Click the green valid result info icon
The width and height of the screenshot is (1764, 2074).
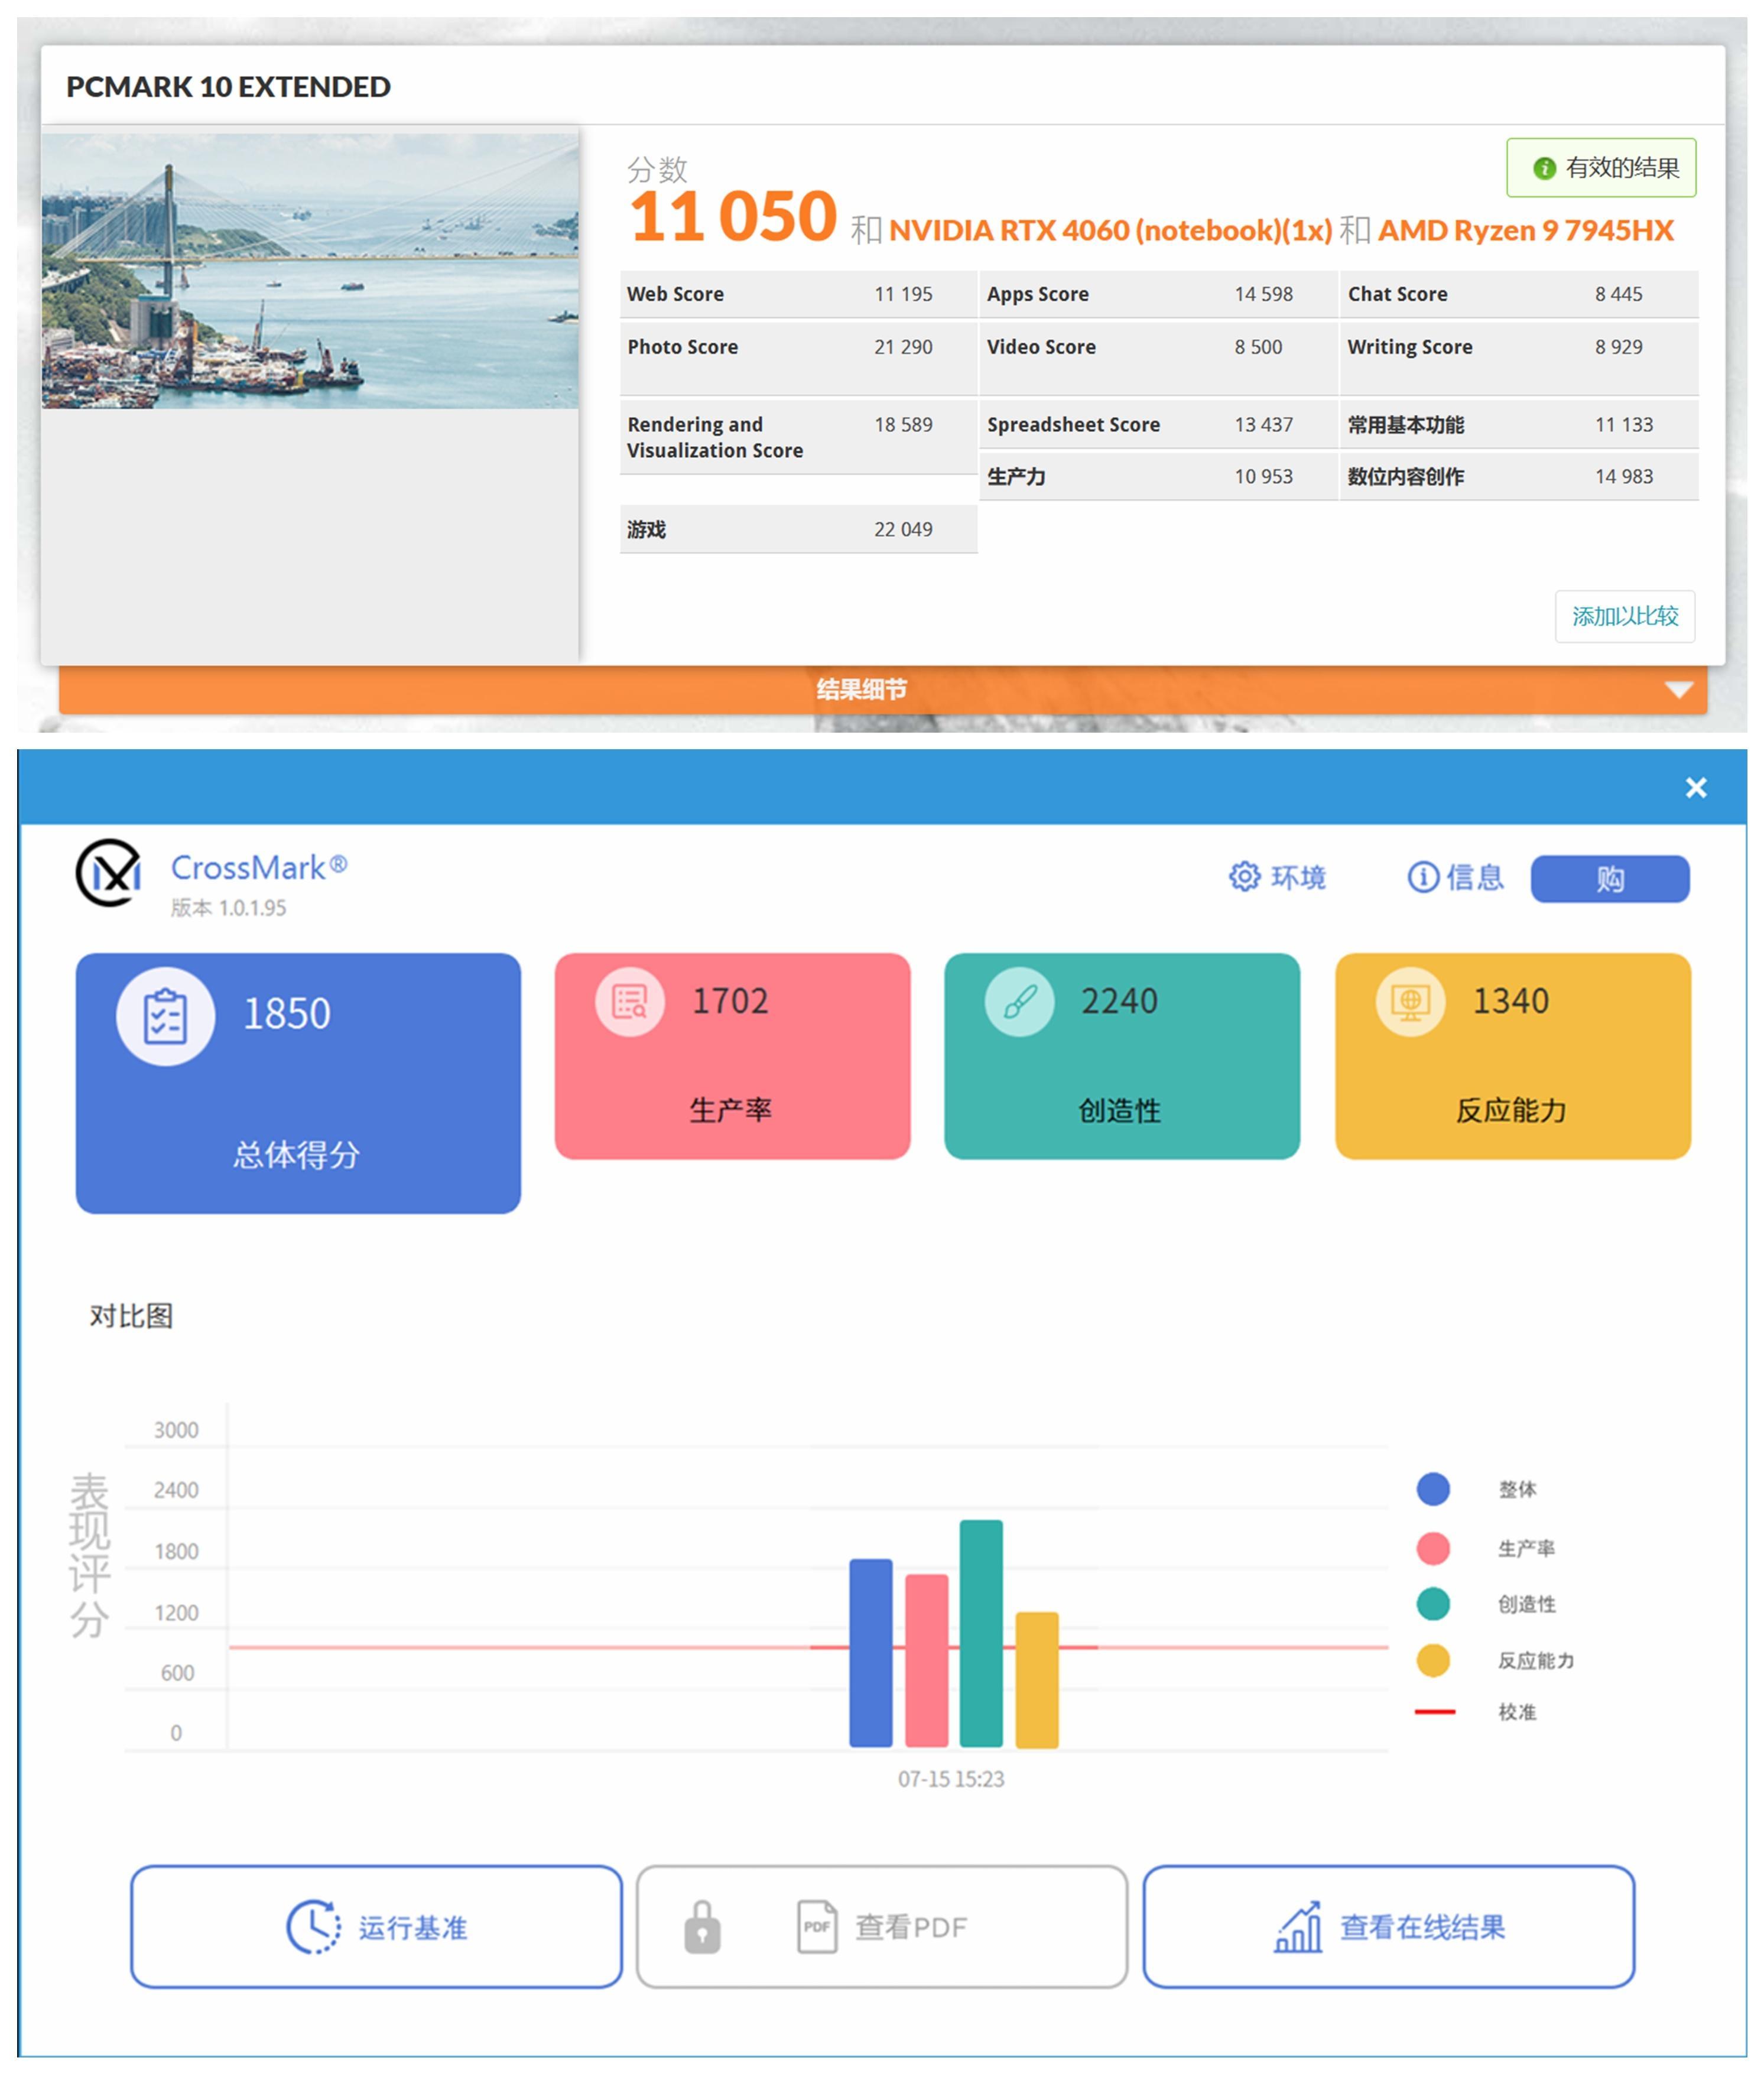[x=1544, y=168]
